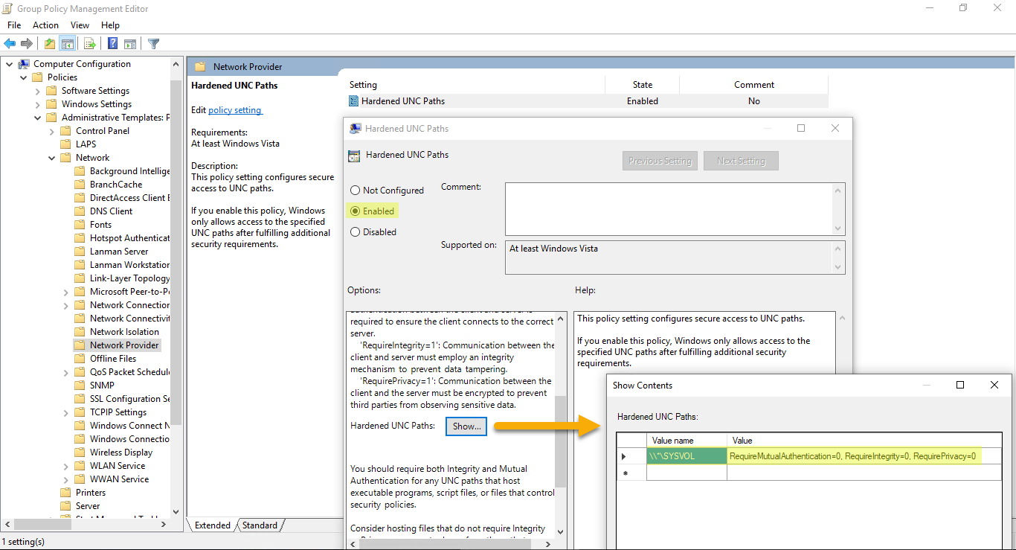The height and width of the screenshot is (550, 1016).
Task: Toggle Show/Hide Action Pane toolbar icon
Action: 129,44
